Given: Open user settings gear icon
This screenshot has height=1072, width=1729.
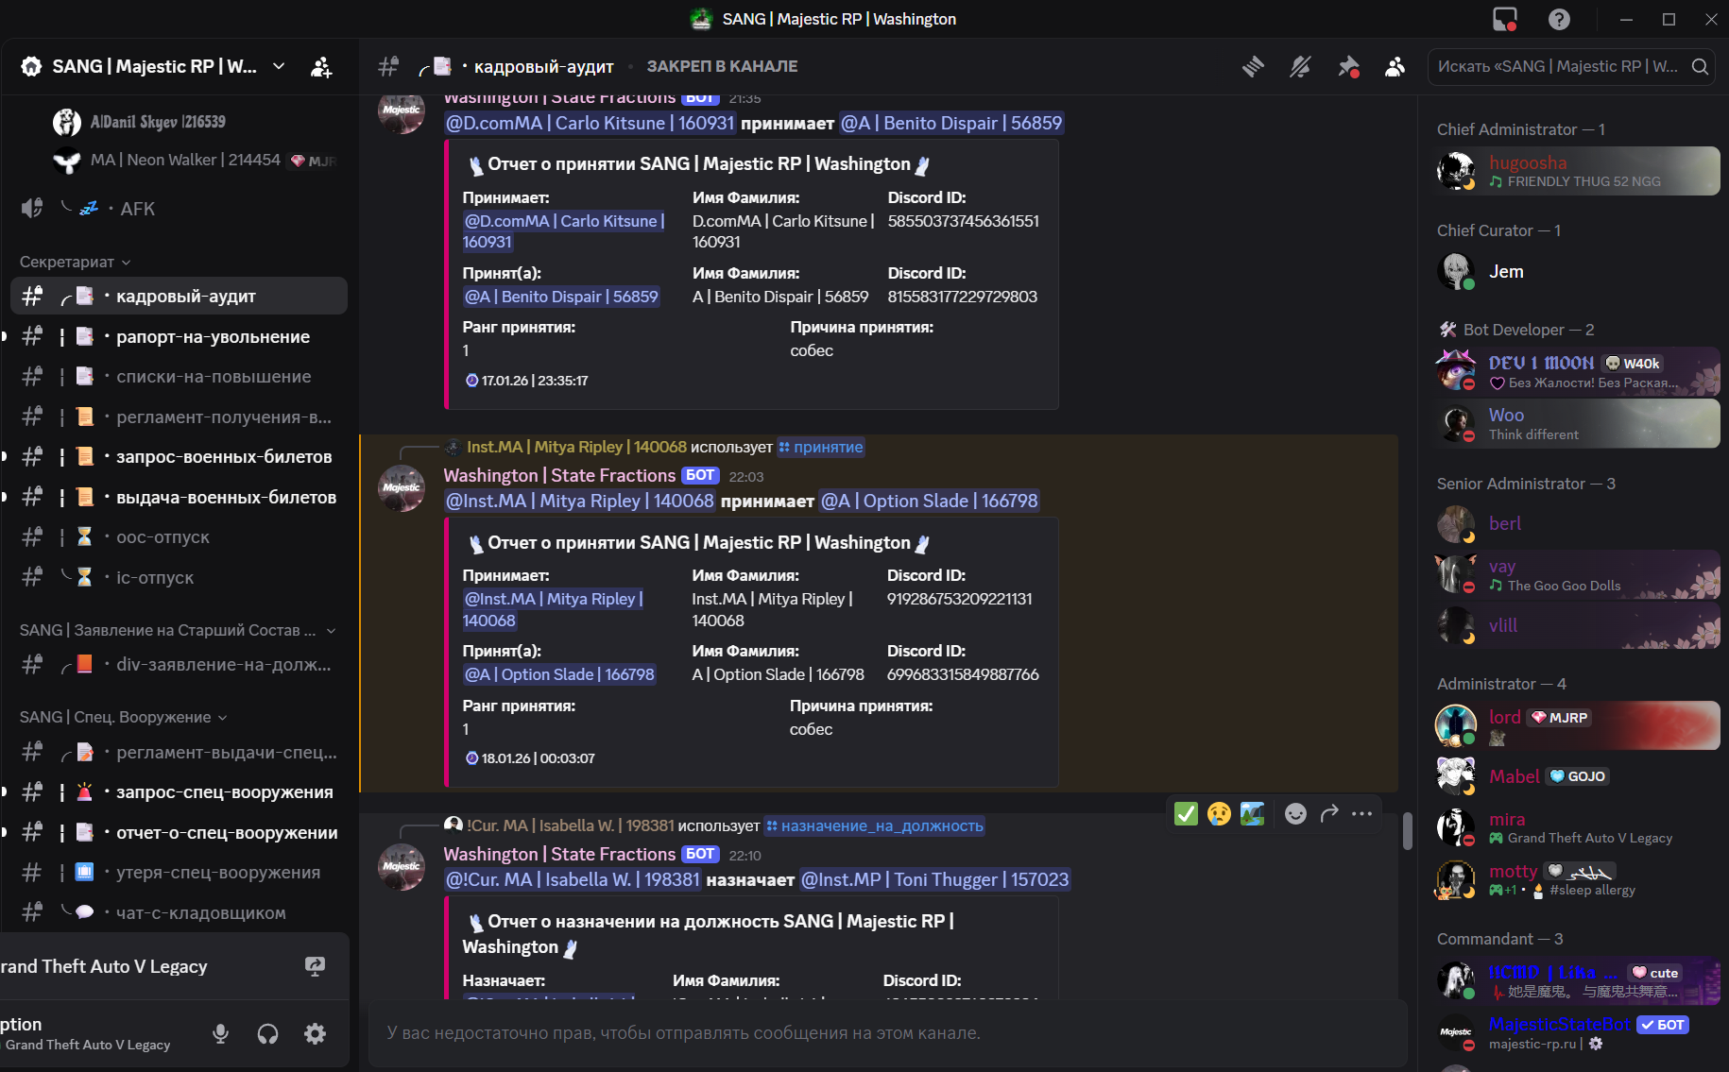Looking at the screenshot, I should point(315,1033).
